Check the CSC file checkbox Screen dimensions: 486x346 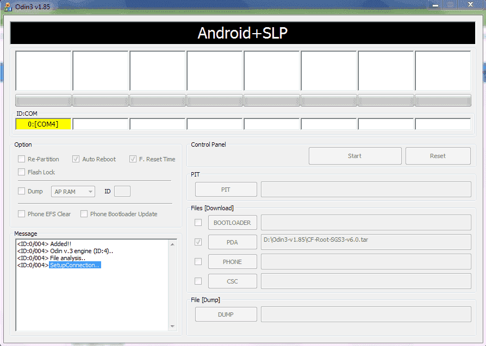198,281
